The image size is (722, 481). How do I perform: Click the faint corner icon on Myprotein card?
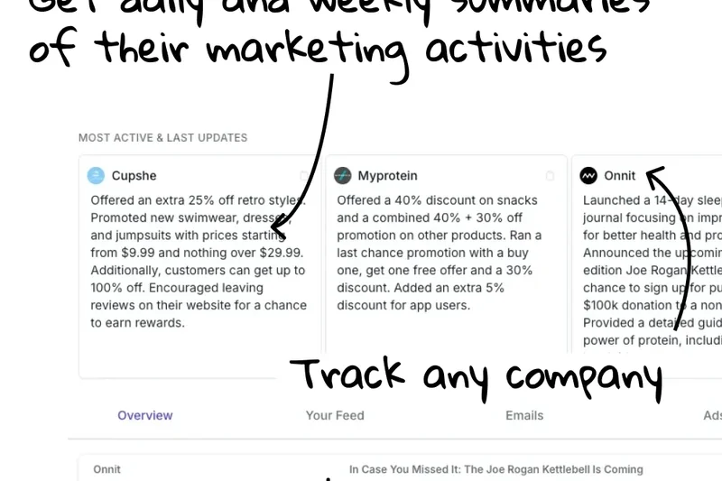[550, 176]
